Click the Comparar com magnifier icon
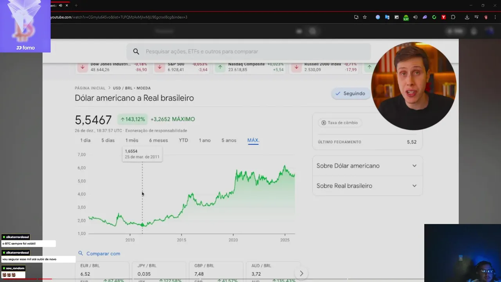The height and width of the screenshot is (282, 501). tap(81, 253)
